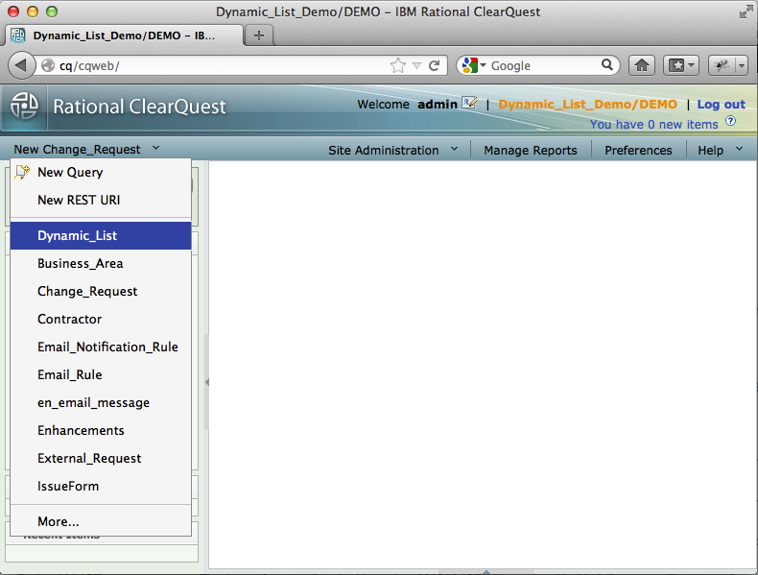Open the bookmarks toolbar button

(680, 65)
